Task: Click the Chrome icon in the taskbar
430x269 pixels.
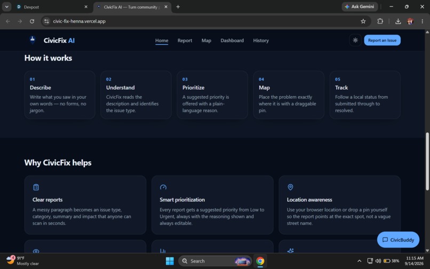Action: (x=260, y=261)
